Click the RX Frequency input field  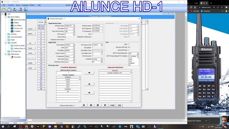97,28
